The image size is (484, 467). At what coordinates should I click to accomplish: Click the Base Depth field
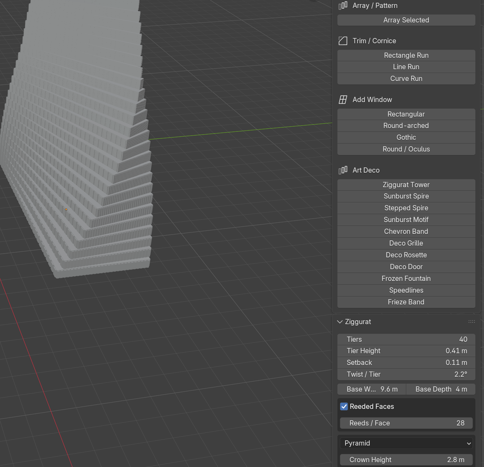pyautogui.click(x=441, y=389)
